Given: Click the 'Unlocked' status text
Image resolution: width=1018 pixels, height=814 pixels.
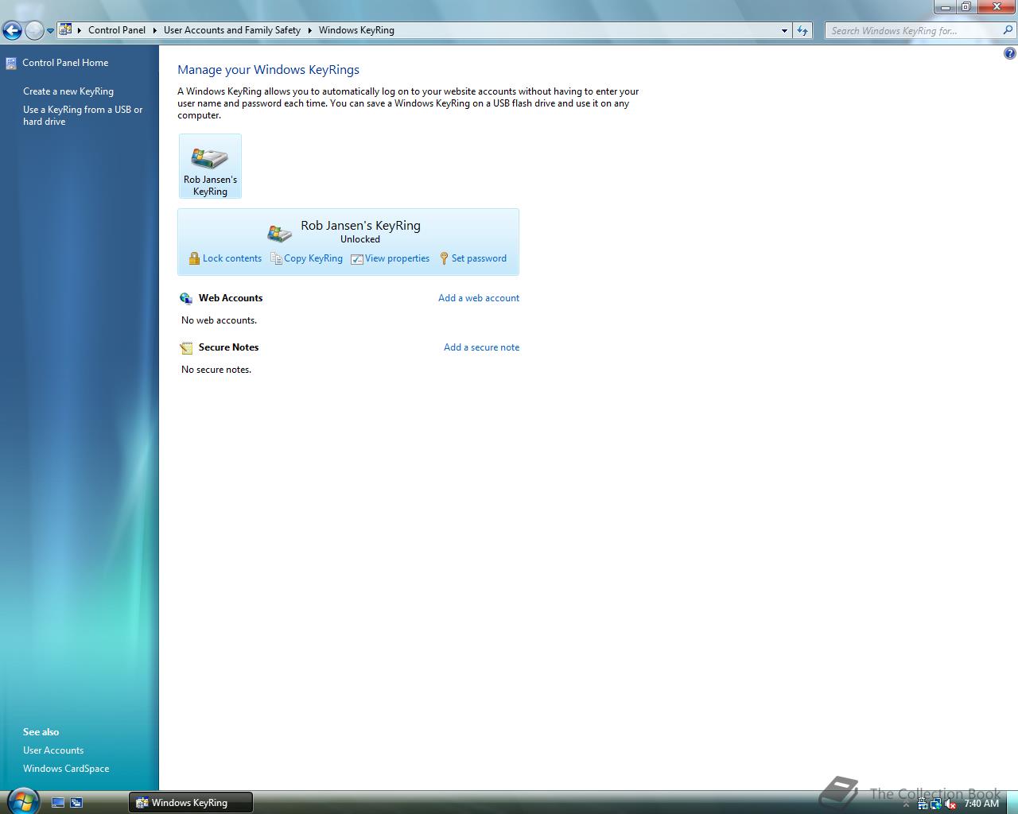Looking at the screenshot, I should 360,239.
